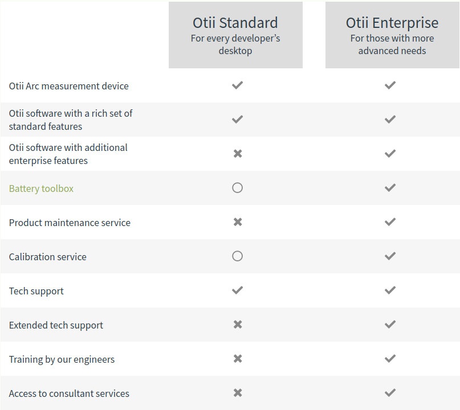Click Enterprise checkmark for Training by our engineers

(390, 359)
